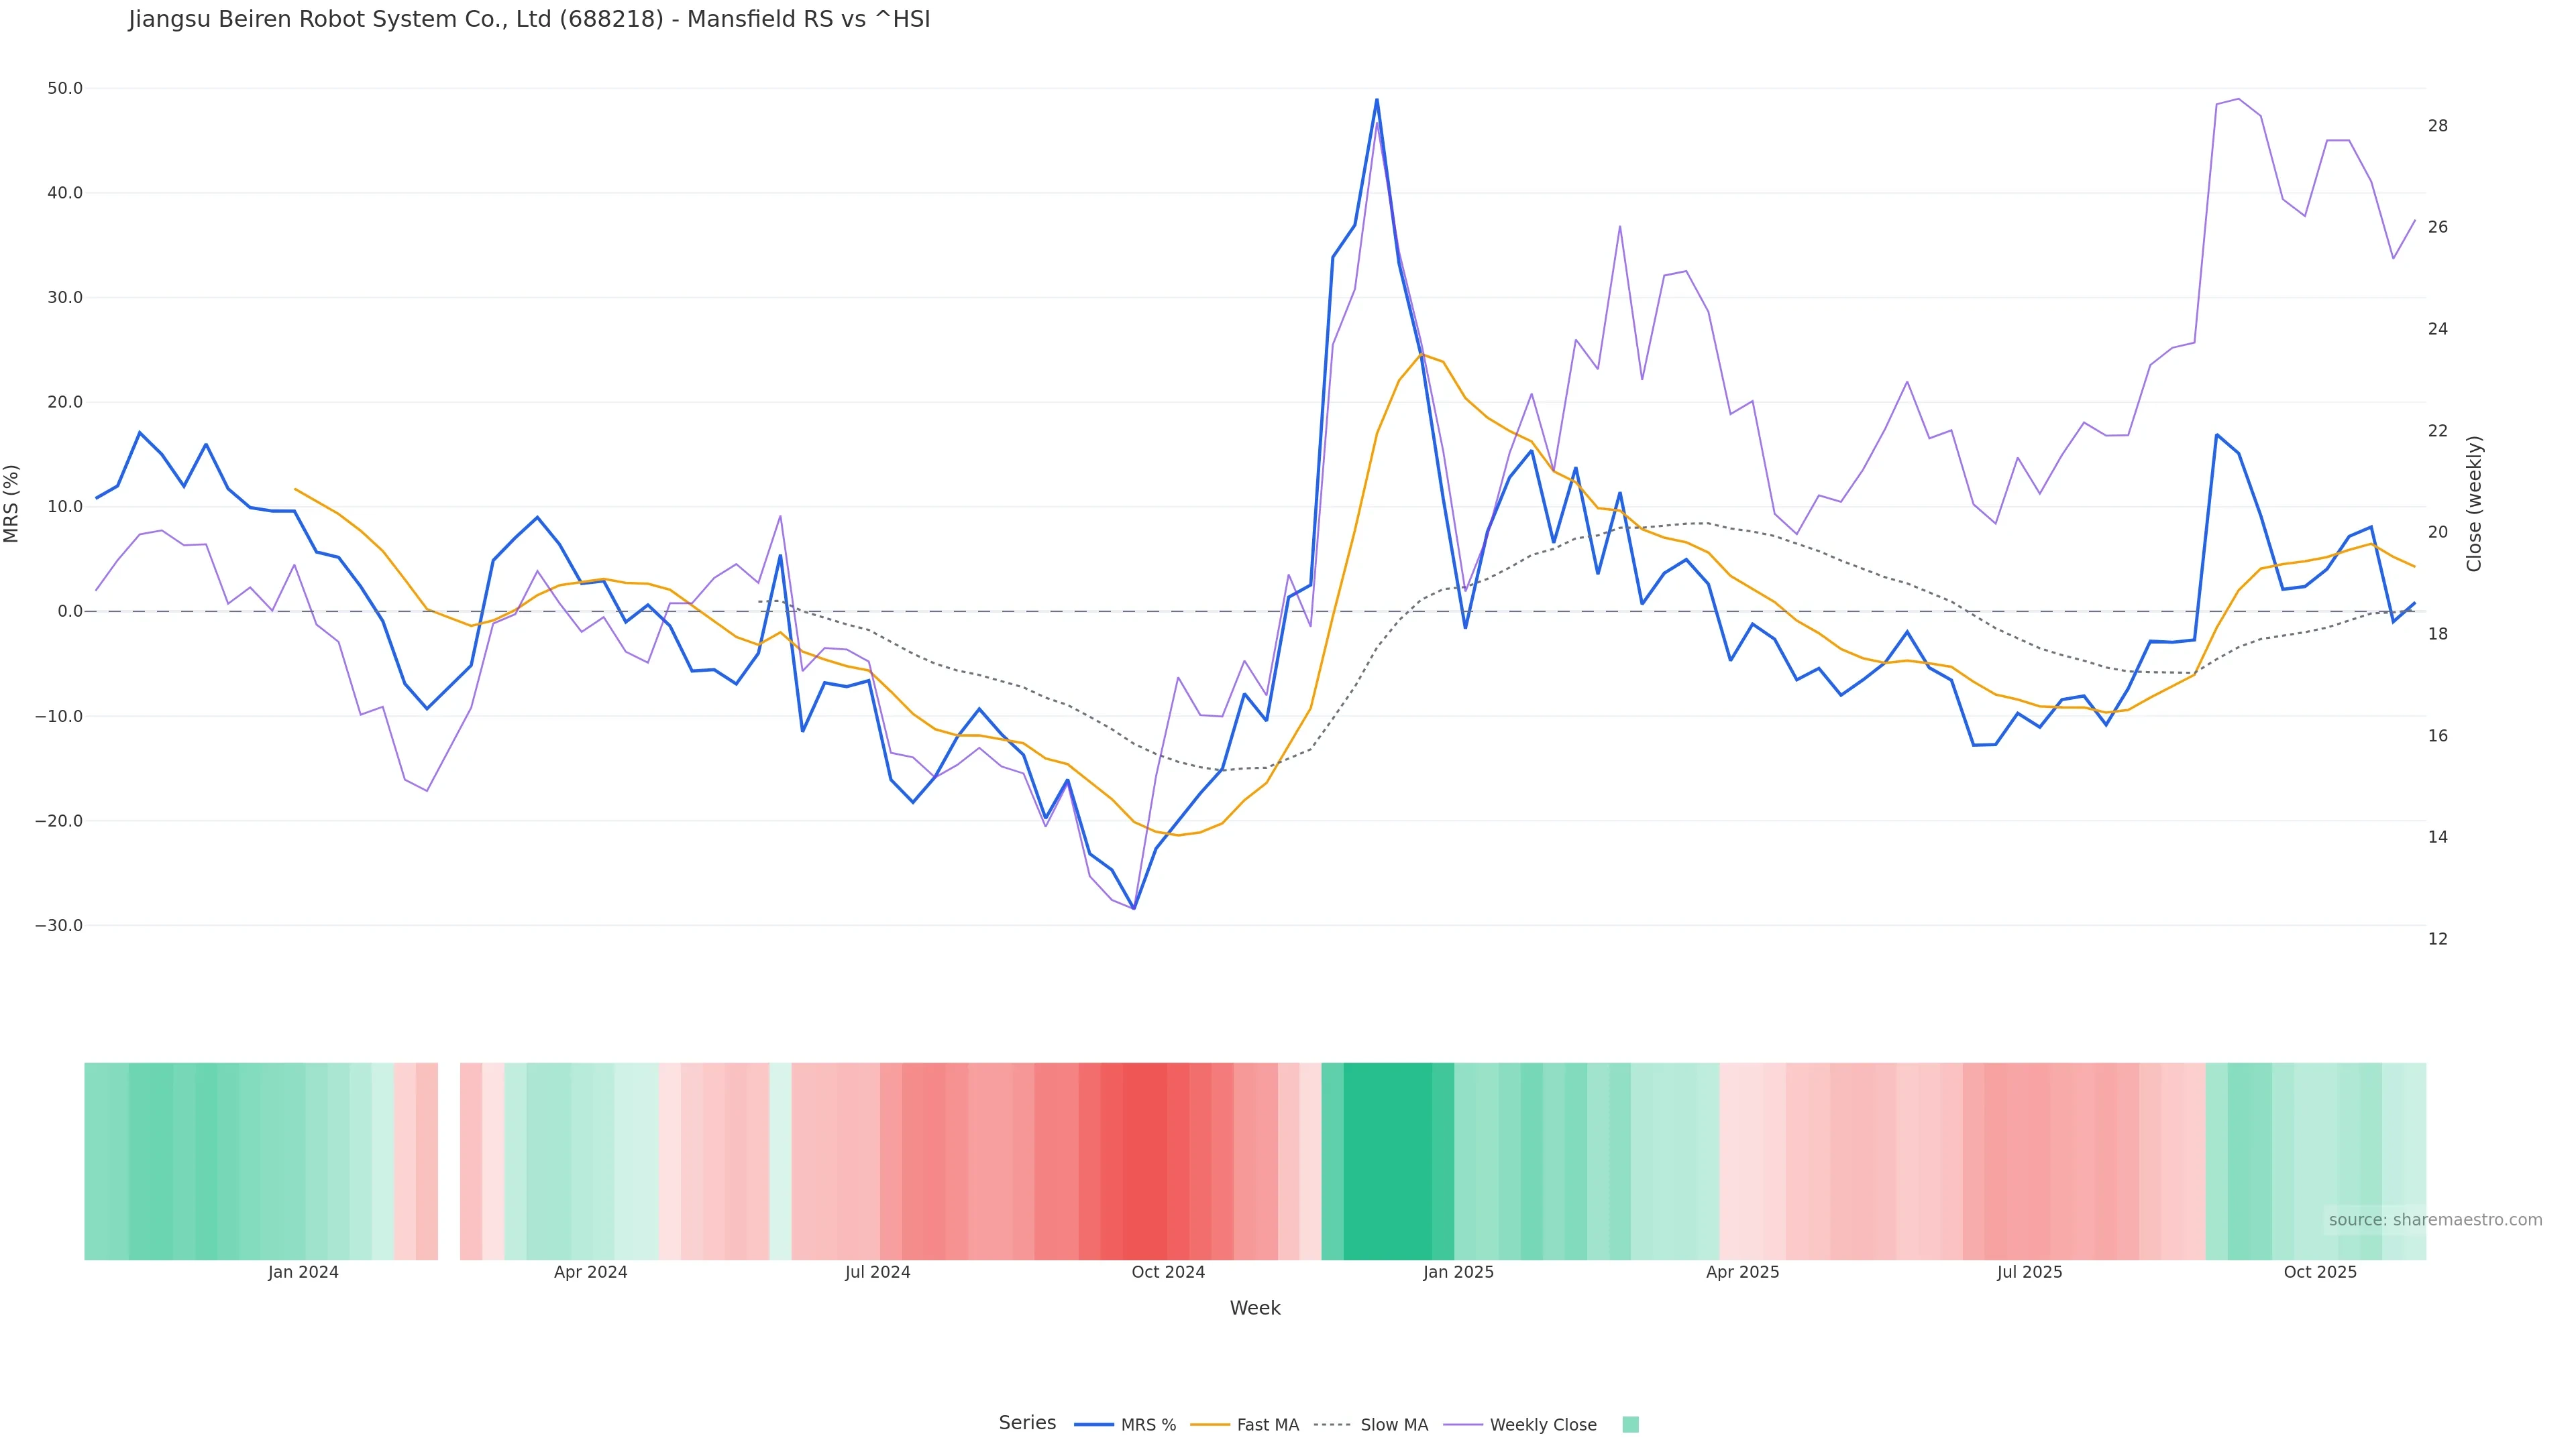Image resolution: width=2576 pixels, height=1448 pixels.
Task: Click the 'Close (weekly)' right axis title
Action: (2474, 503)
